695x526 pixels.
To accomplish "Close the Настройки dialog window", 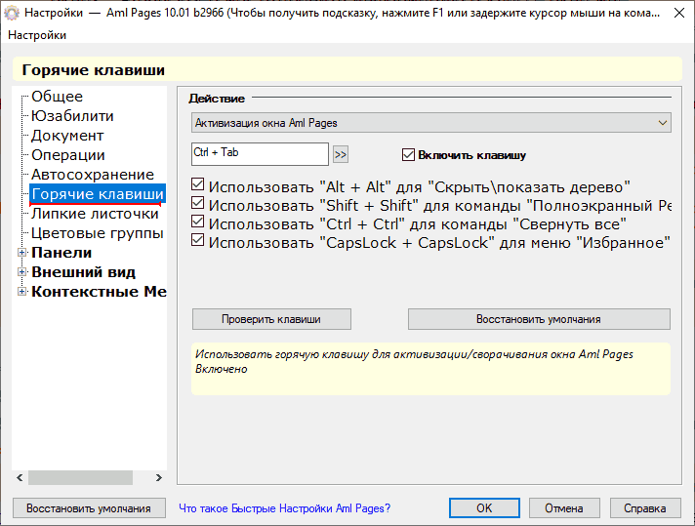I will 679,13.
